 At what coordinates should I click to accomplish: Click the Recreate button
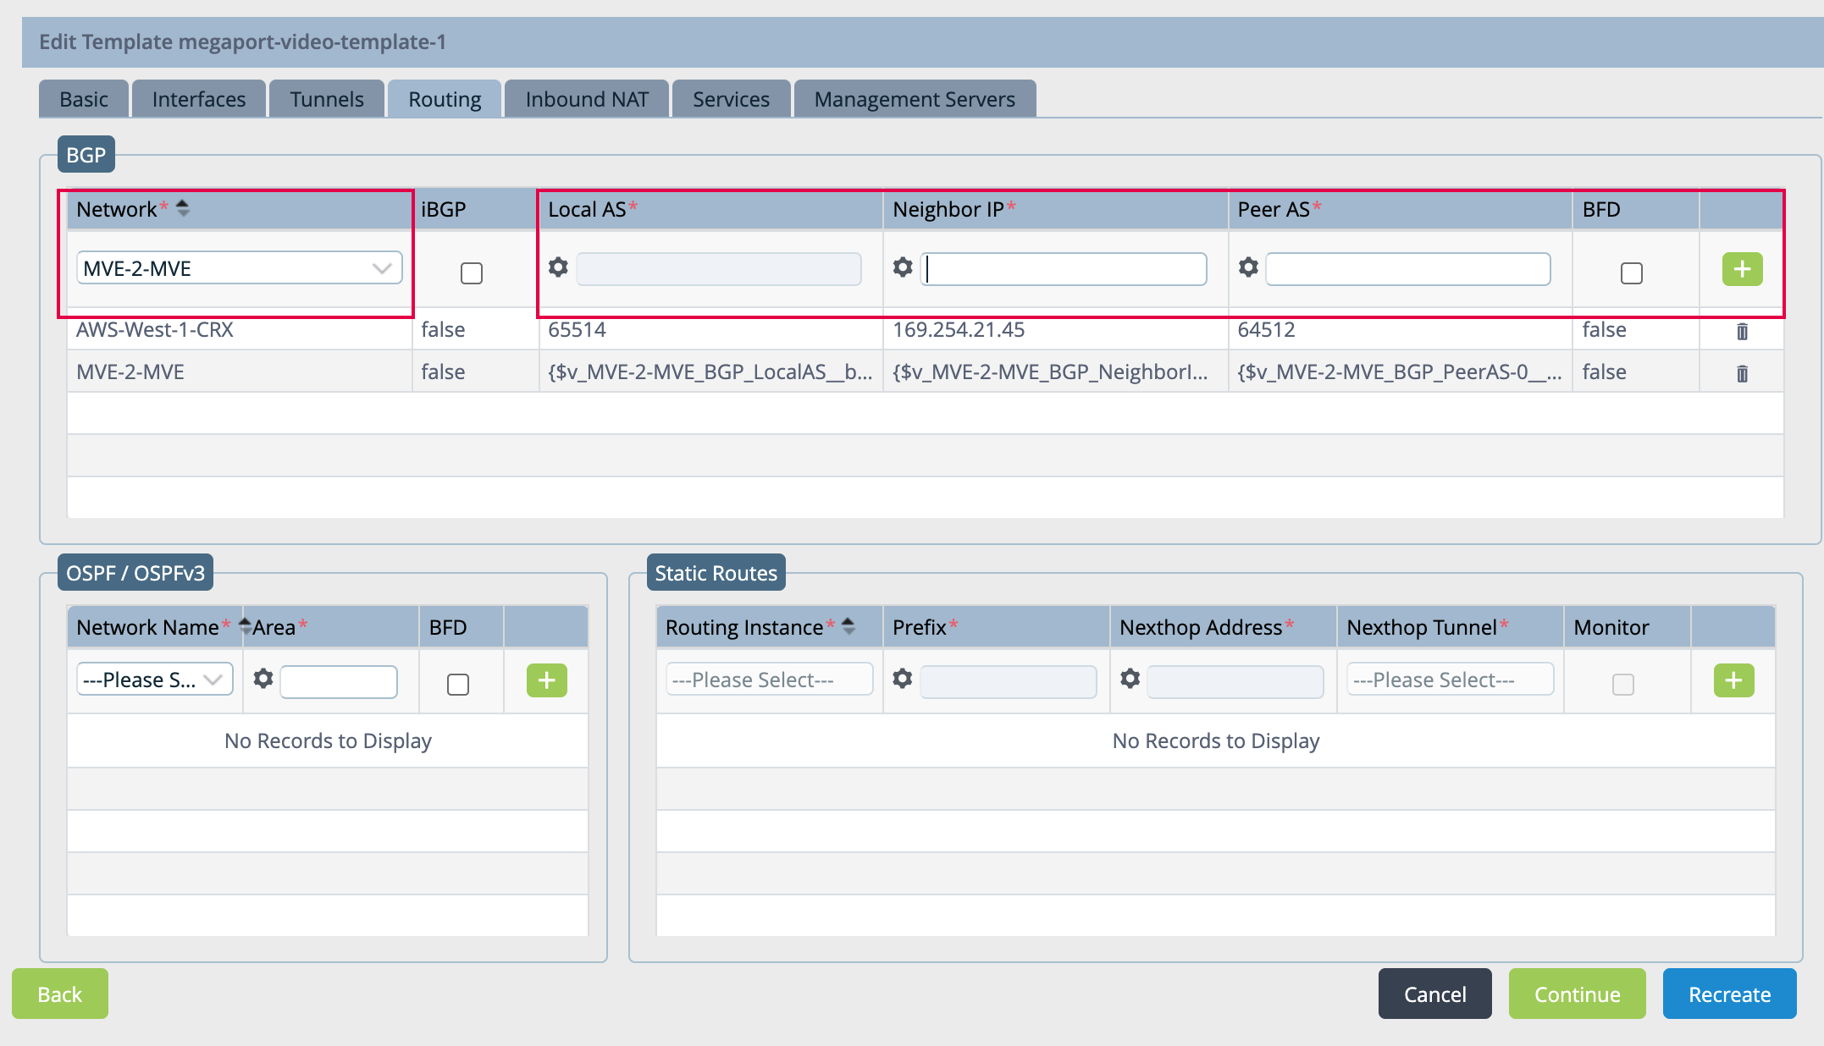click(x=1729, y=994)
